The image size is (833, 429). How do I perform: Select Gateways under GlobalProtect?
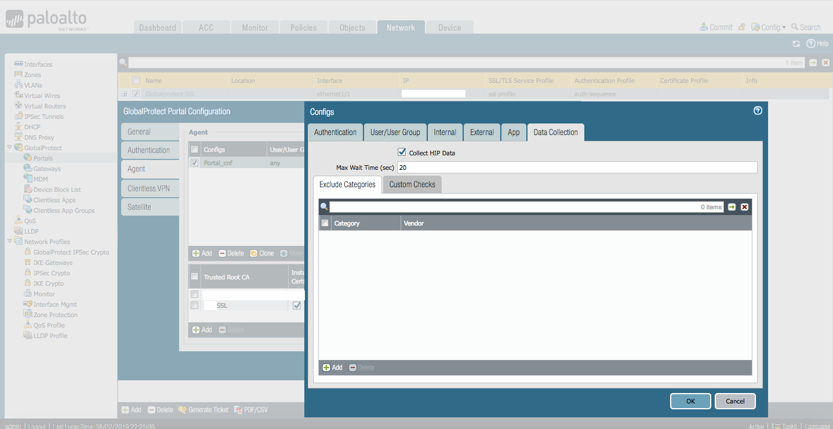coord(47,169)
